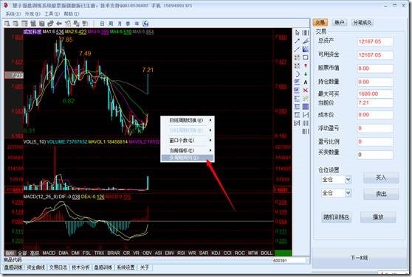Open the 资金曲线 bottom tab

pyautogui.click(x=35, y=267)
